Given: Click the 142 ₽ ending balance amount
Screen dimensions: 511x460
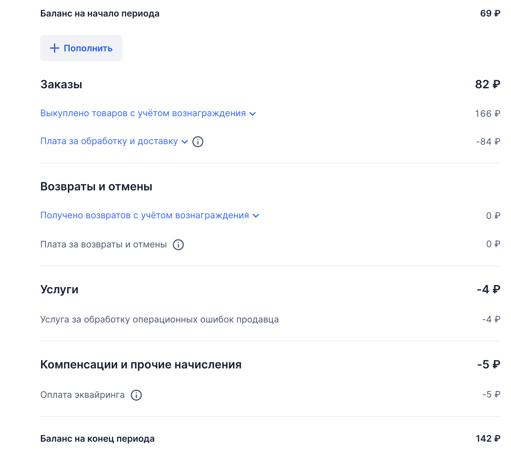Looking at the screenshot, I should pyautogui.click(x=488, y=439).
